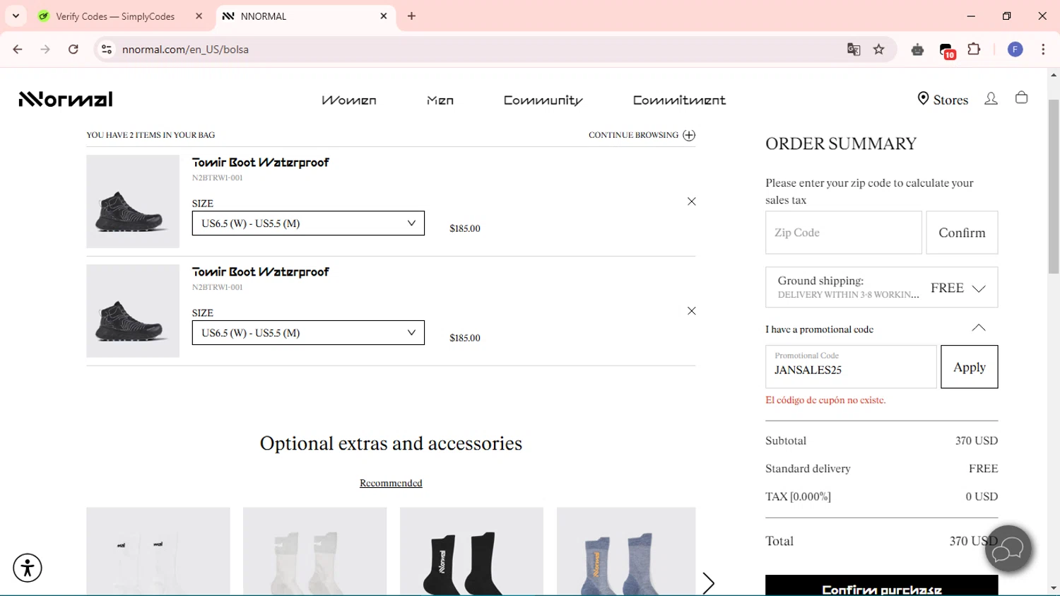Open the Chrome profile avatar
The image size is (1060, 596).
pyautogui.click(x=1015, y=49)
